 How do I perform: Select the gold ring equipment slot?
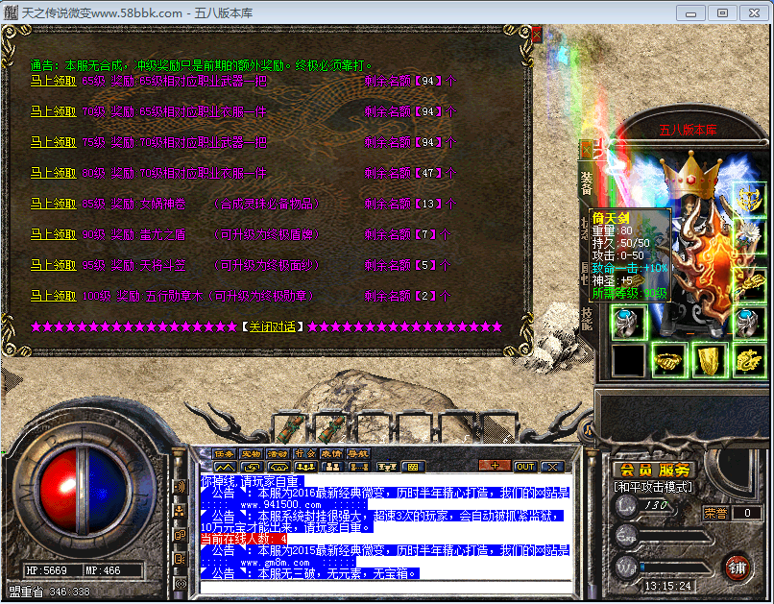tap(669, 361)
